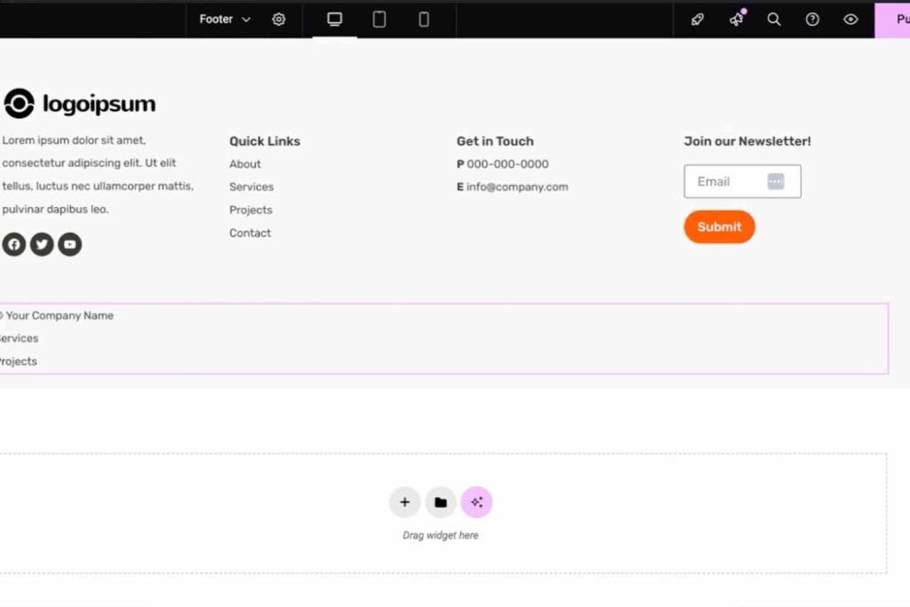Click the Facebook social icon

pos(14,244)
